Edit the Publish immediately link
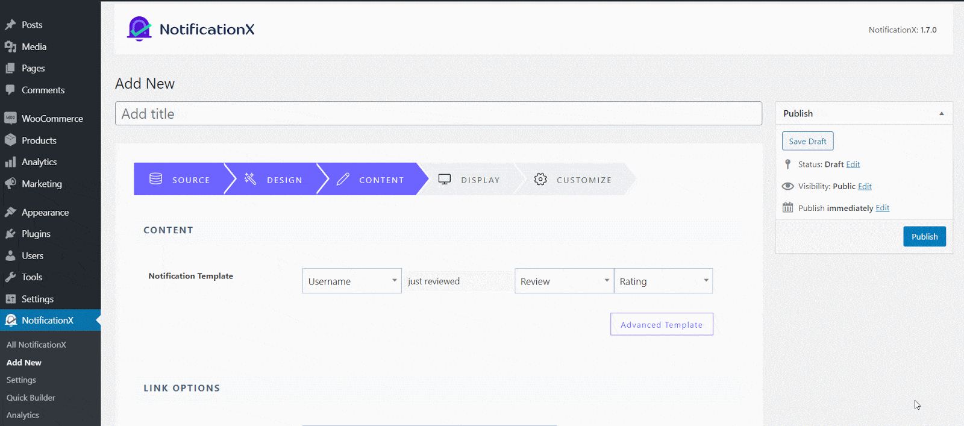964x426 pixels. pos(882,208)
